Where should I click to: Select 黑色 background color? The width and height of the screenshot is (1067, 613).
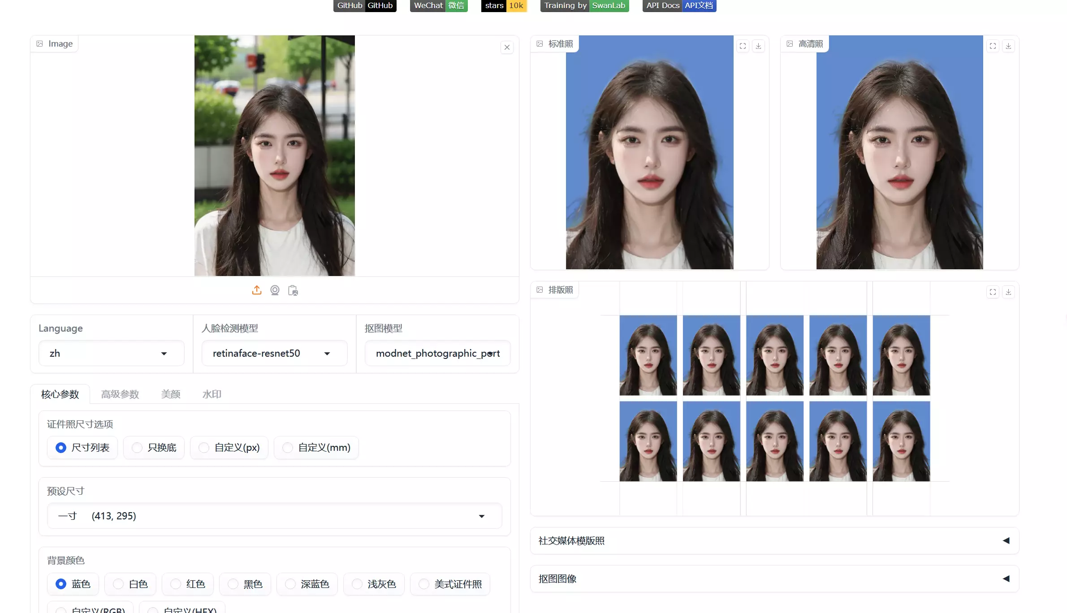tap(245, 584)
